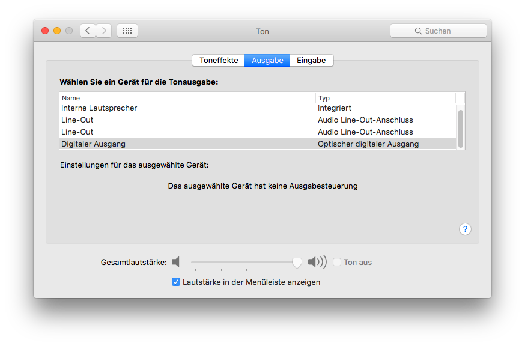
Task: Toggle "Lautstärke in der Menüleiste anzeigen" checkbox
Action: 176,282
